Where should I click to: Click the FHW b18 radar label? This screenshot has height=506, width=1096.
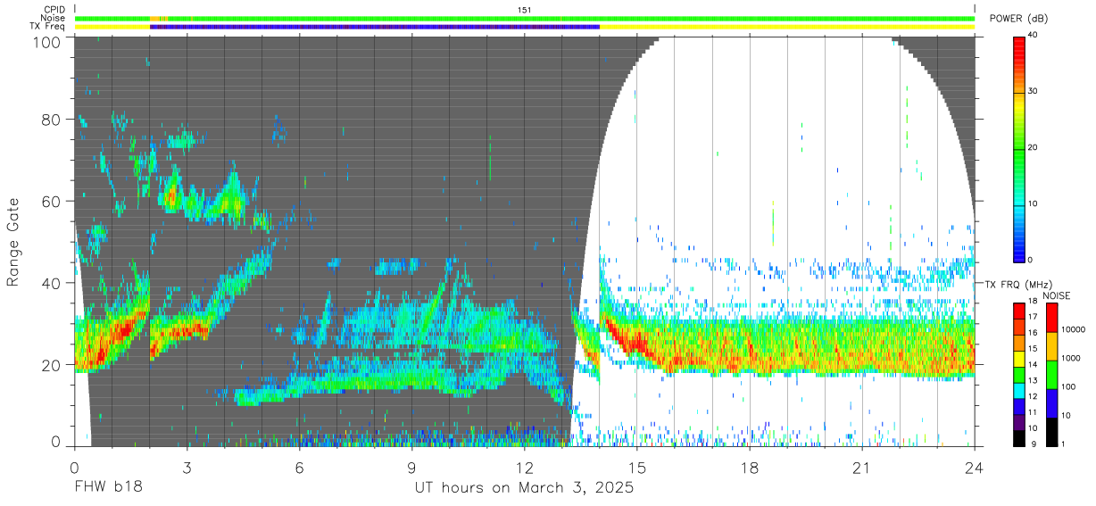pyautogui.click(x=107, y=488)
